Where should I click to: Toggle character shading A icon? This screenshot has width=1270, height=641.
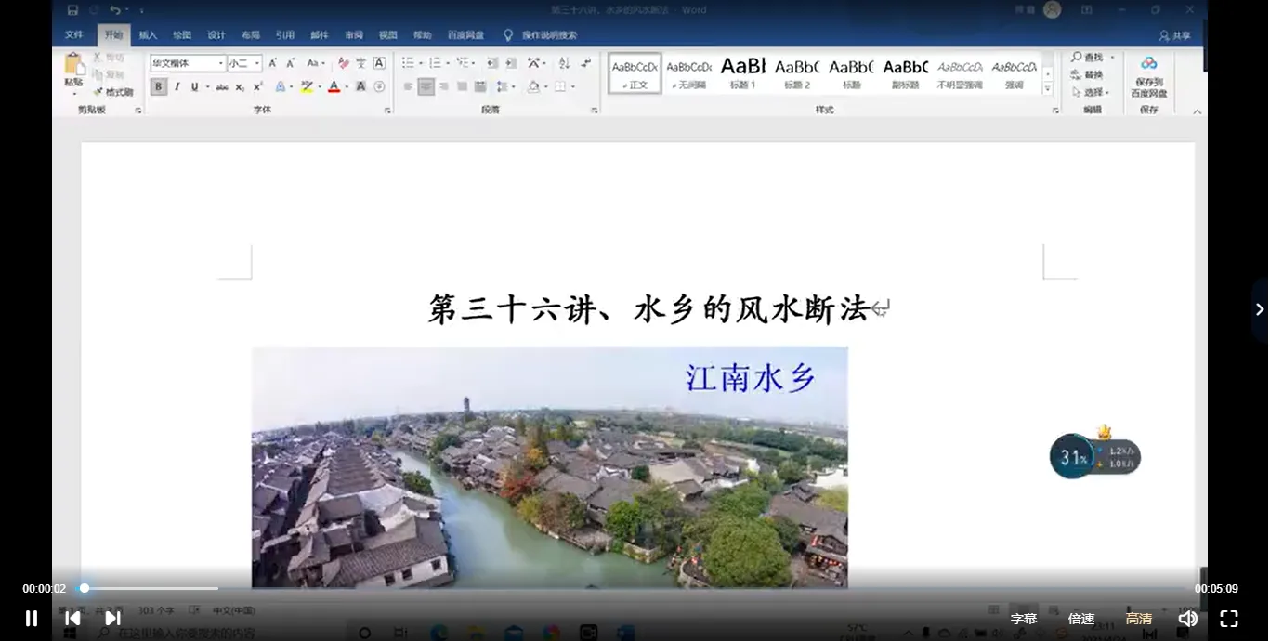click(x=360, y=86)
